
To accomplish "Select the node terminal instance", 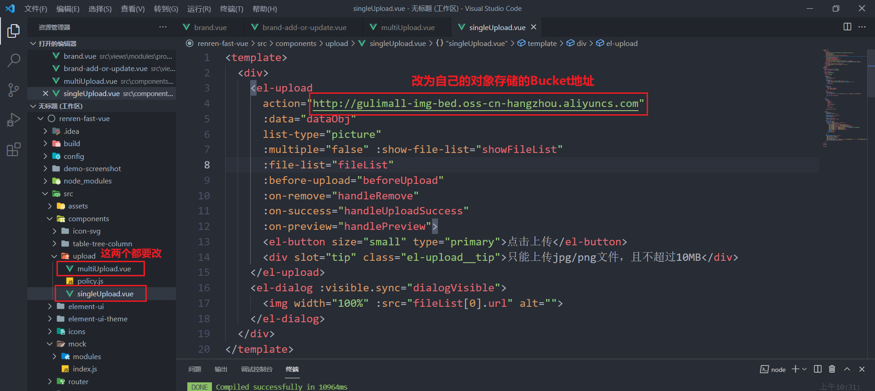I will [x=773, y=369].
